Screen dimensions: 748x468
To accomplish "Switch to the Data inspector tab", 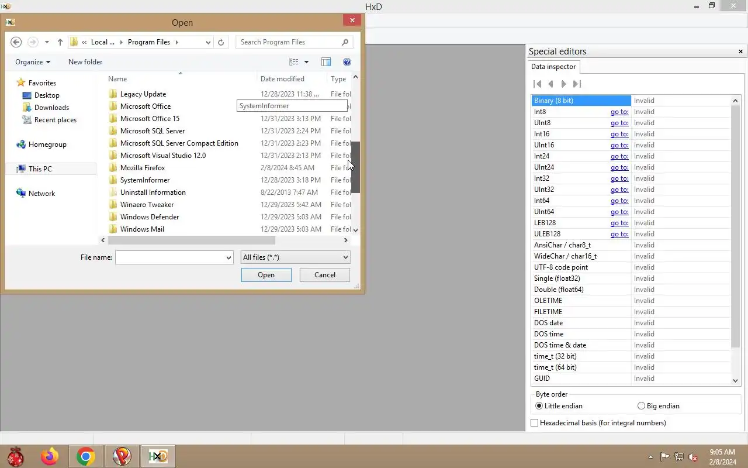I will click(553, 67).
